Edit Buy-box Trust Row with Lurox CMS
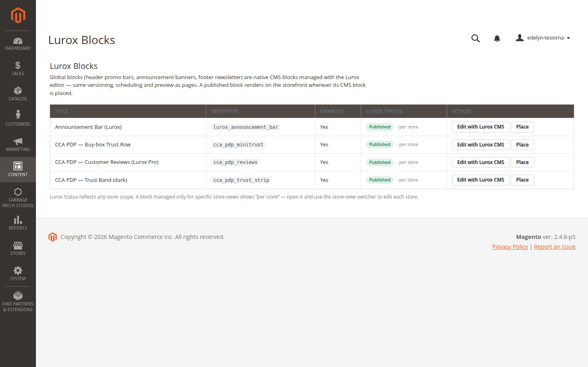Viewport: 588px width, 367px height. click(x=481, y=145)
